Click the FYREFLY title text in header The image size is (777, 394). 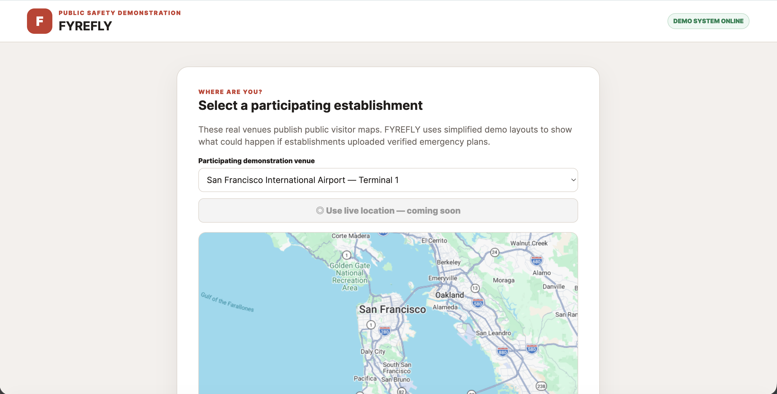pyautogui.click(x=85, y=26)
